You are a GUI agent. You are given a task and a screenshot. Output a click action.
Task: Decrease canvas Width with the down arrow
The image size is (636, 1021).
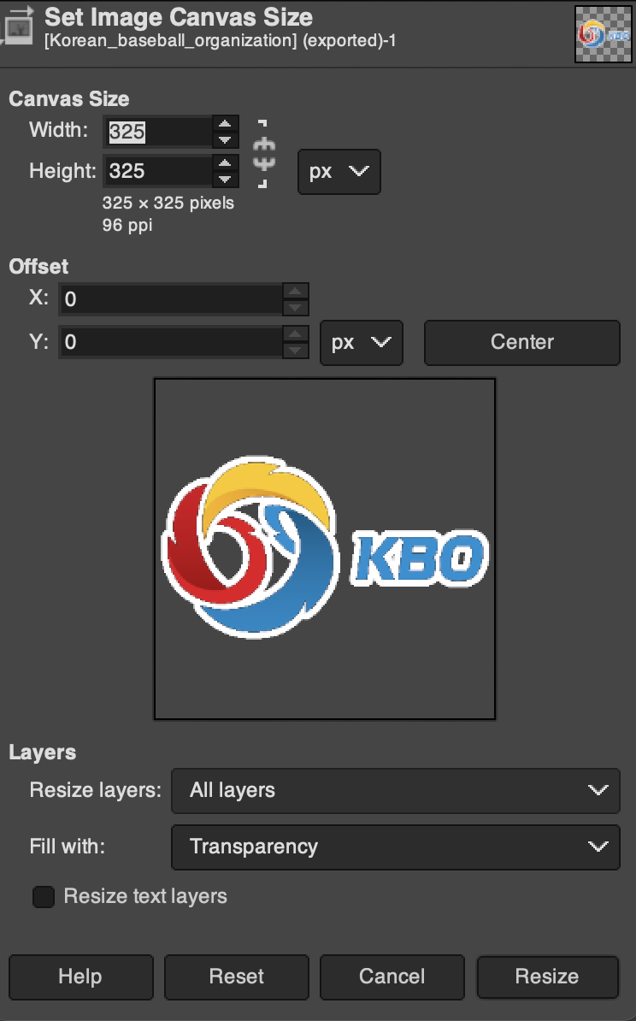tap(225, 140)
